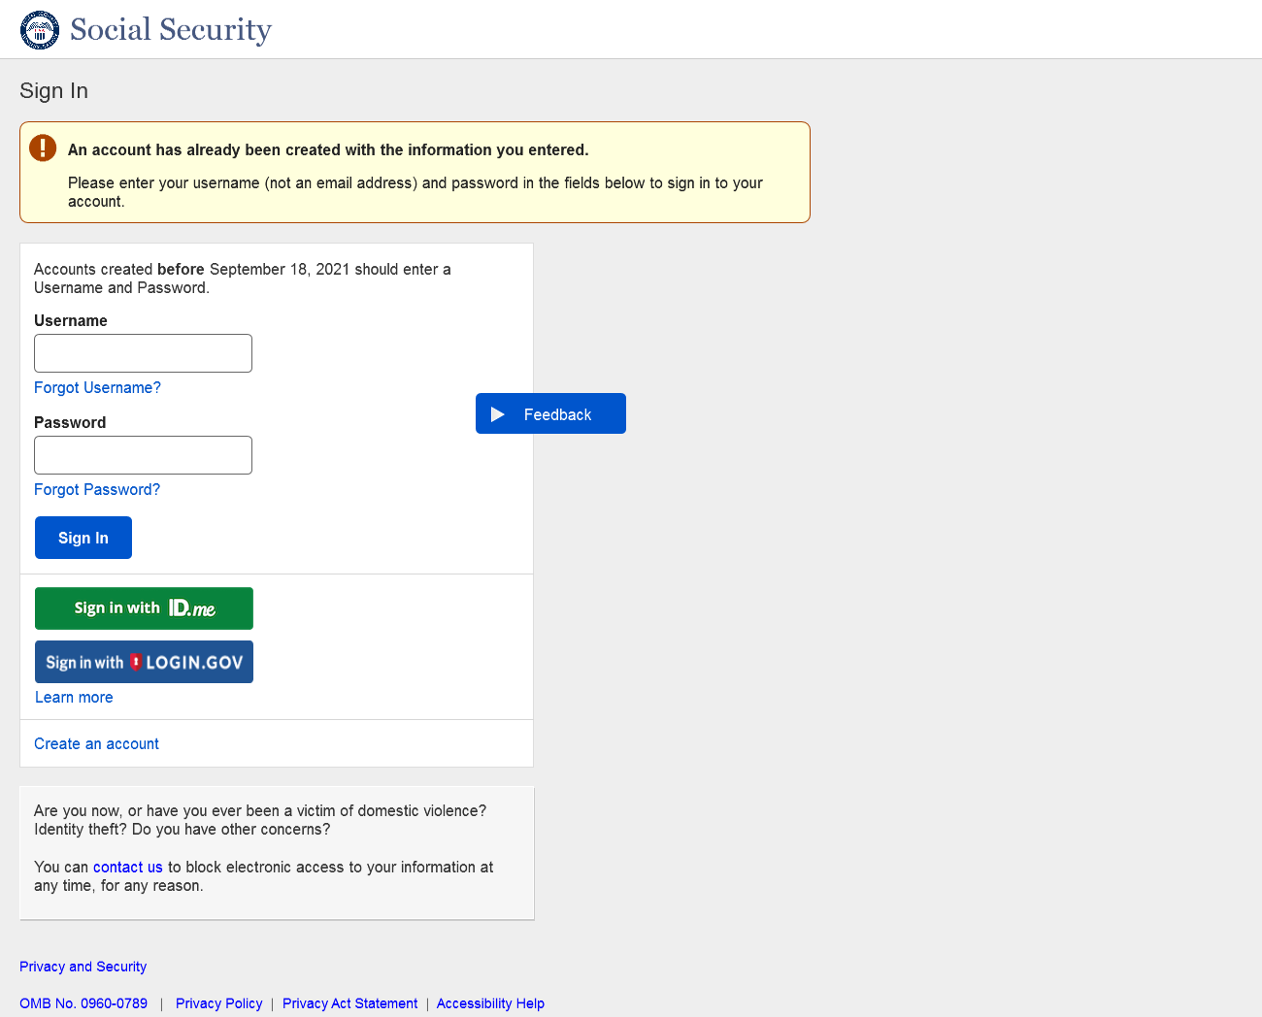Open the Learn more link
This screenshot has width=1262, height=1017.
[74, 698]
